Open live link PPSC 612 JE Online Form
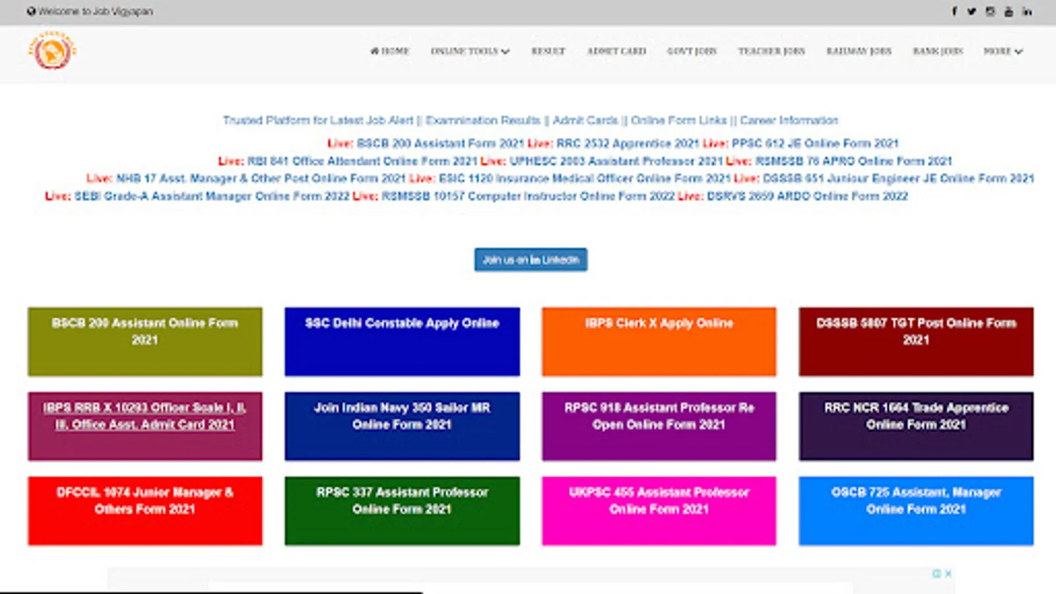The width and height of the screenshot is (1056, 594). [815, 143]
